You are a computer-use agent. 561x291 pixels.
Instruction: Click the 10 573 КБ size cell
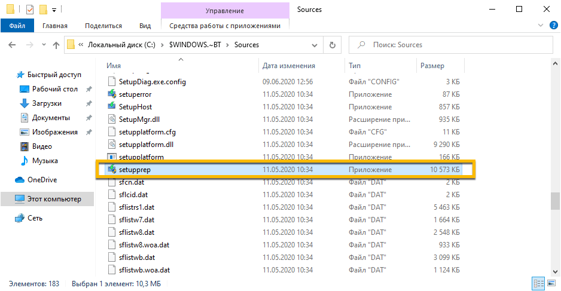(x=445, y=170)
